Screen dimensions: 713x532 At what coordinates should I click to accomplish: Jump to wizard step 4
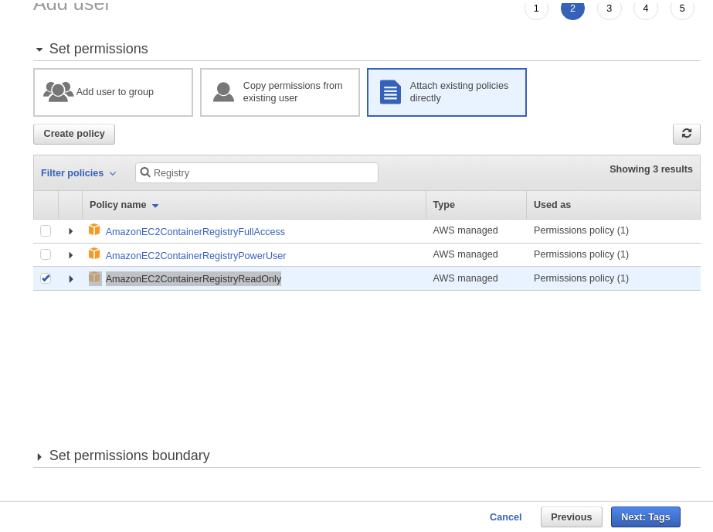pyautogui.click(x=645, y=9)
